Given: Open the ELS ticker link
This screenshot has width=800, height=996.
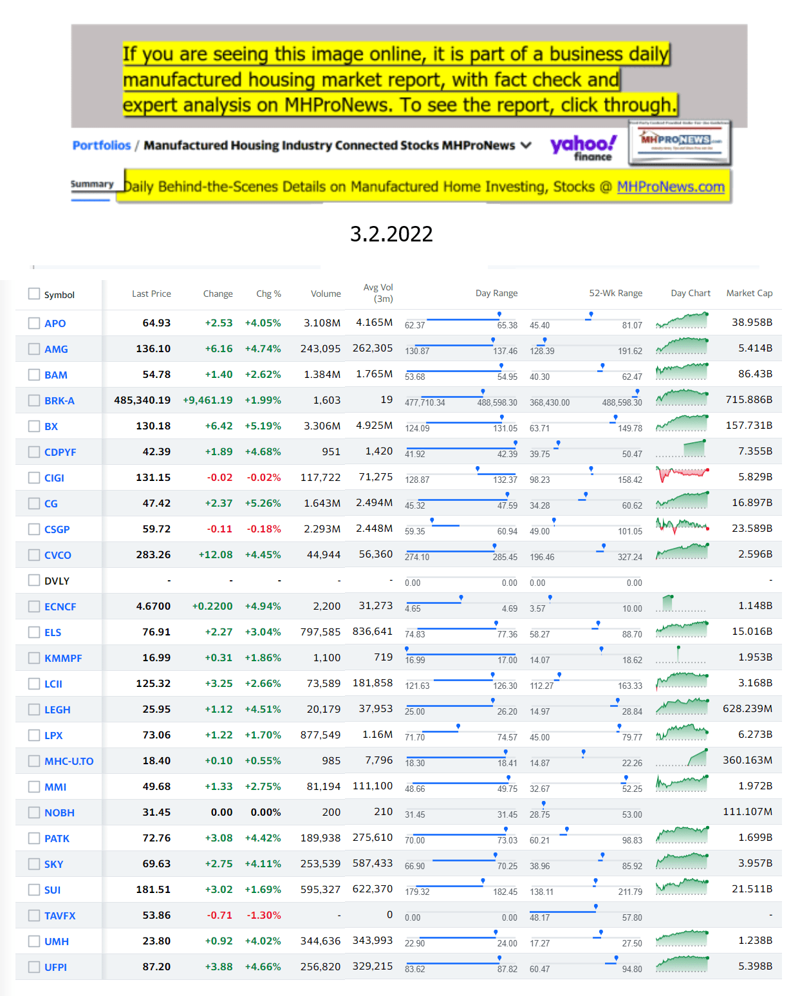Looking at the screenshot, I should pyautogui.click(x=53, y=632).
